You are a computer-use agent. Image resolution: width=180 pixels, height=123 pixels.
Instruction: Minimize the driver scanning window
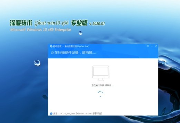click(152, 46)
